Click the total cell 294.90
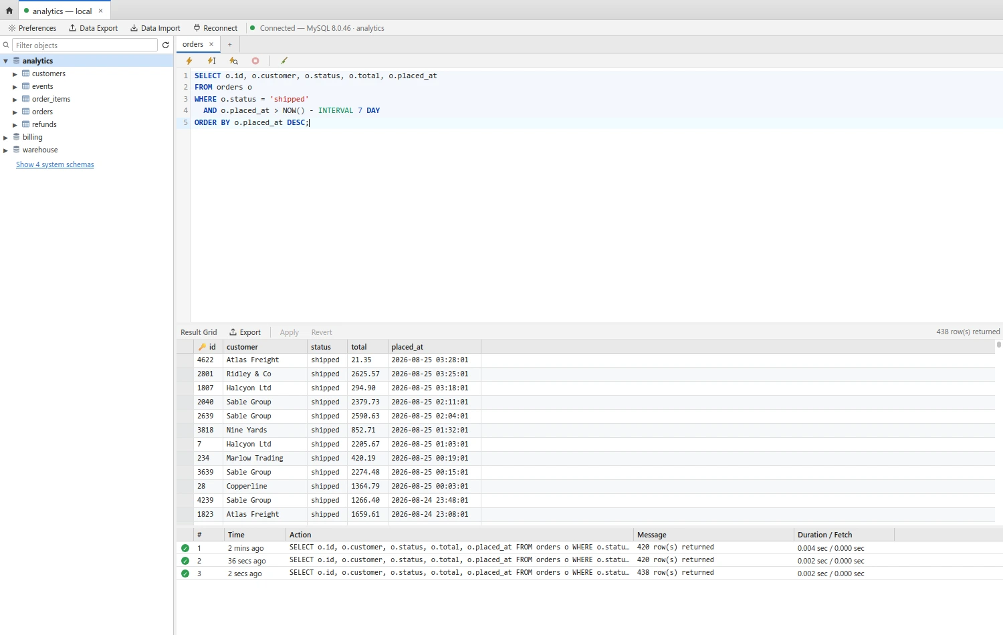 tap(367, 388)
